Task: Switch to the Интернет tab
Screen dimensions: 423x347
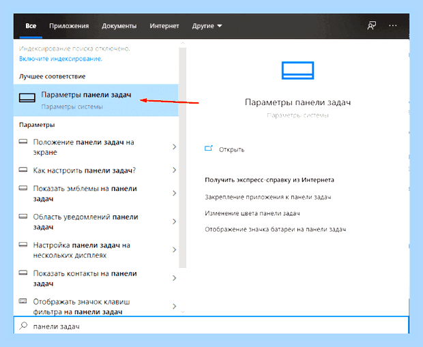Action: click(x=164, y=26)
